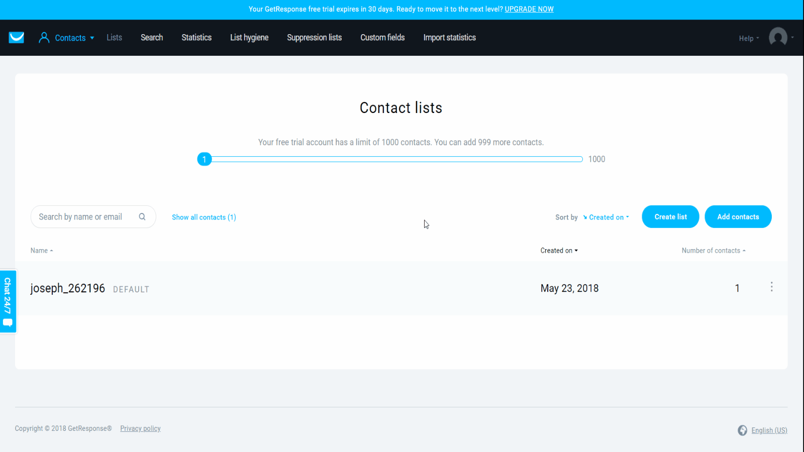Open the Chat 24/7 side tab
Image resolution: width=804 pixels, height=452 pixels.
[8, 301]
